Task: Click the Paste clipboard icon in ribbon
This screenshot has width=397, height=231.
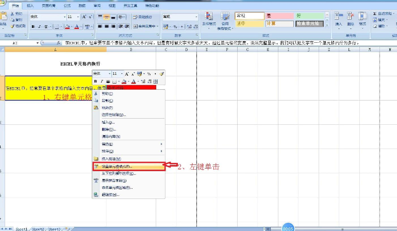Action: [4, 16]
